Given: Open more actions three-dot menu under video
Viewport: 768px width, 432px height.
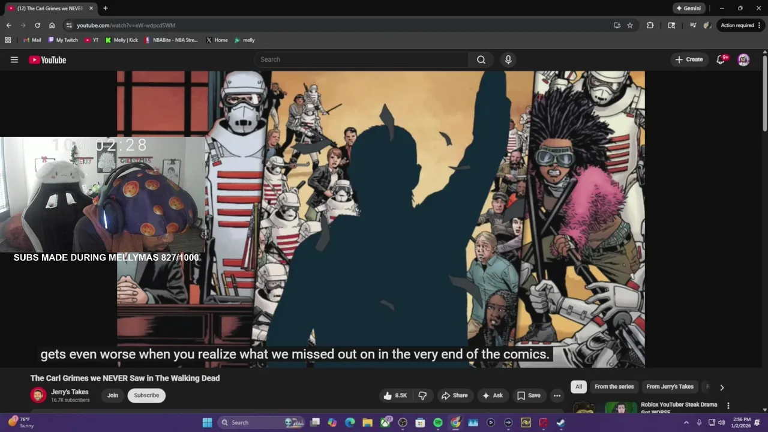Looking at the screenshot, I should coord(557,395).
